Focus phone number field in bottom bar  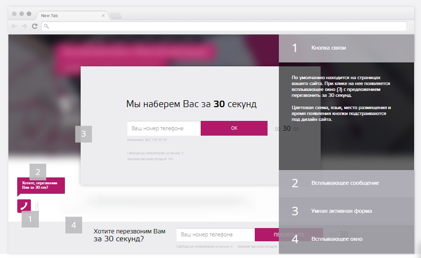215,235
